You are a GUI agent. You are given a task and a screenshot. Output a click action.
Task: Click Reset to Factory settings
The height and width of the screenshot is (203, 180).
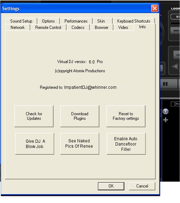[126, 116]
